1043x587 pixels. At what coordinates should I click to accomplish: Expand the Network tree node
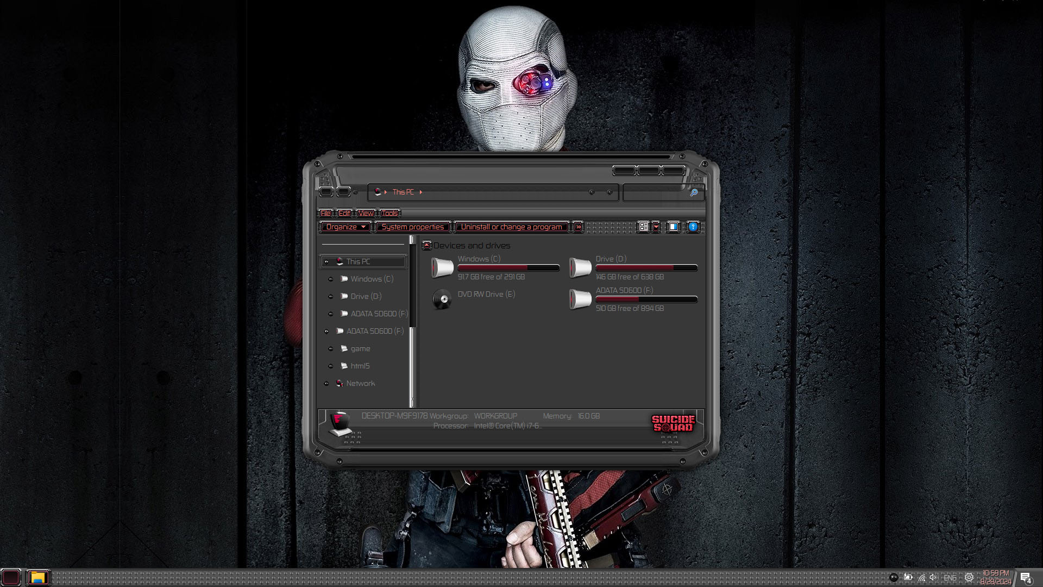tap(326, 384)
